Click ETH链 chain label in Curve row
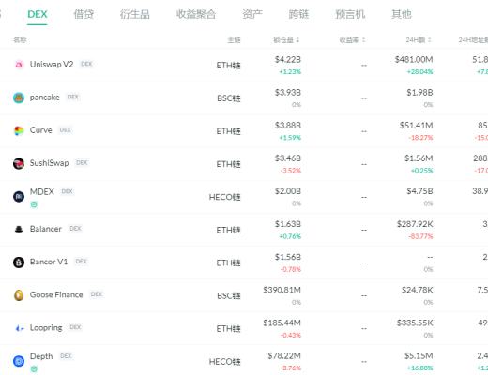Image resolution: width=488 pixels, height=375 pixels. (228, 131)
